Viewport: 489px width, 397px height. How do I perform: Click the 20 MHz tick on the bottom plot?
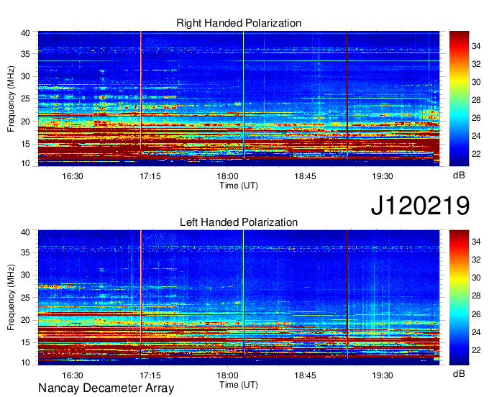click(x=25, y=320)
